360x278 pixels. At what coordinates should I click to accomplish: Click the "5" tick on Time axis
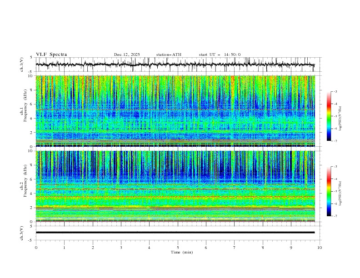tap(178, 248)
